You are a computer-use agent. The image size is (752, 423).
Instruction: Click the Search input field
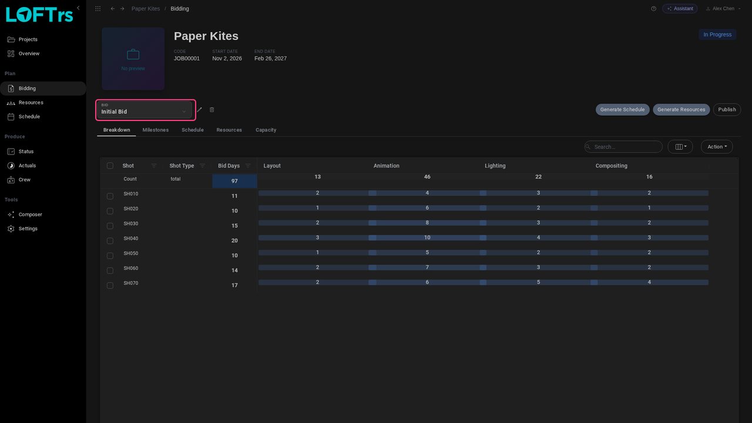click(623, 147)
